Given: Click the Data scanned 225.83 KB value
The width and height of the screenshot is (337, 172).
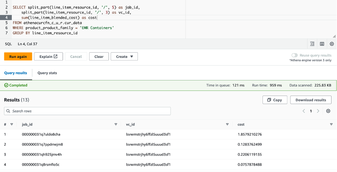Looking at the screenshot, I should [323, 85].
